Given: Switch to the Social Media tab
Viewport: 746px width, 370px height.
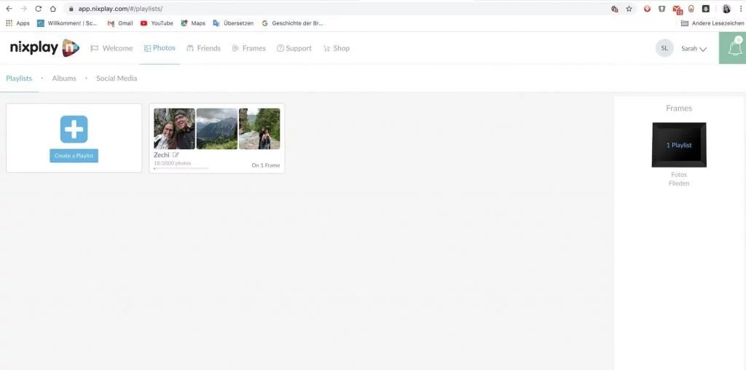Looking at the screenshot, I should point(117,78).
